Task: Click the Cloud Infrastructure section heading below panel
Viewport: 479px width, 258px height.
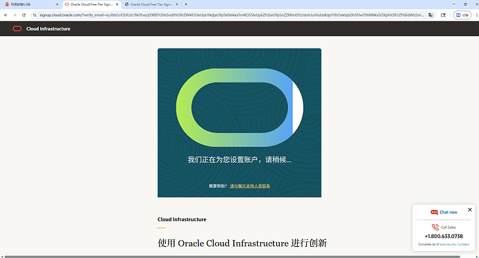Action: pyautogui.click(x=182, y=219)
